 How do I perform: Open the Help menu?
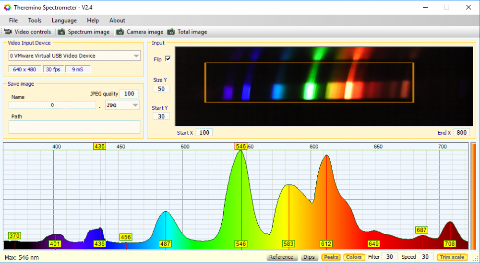pos(93,21)
